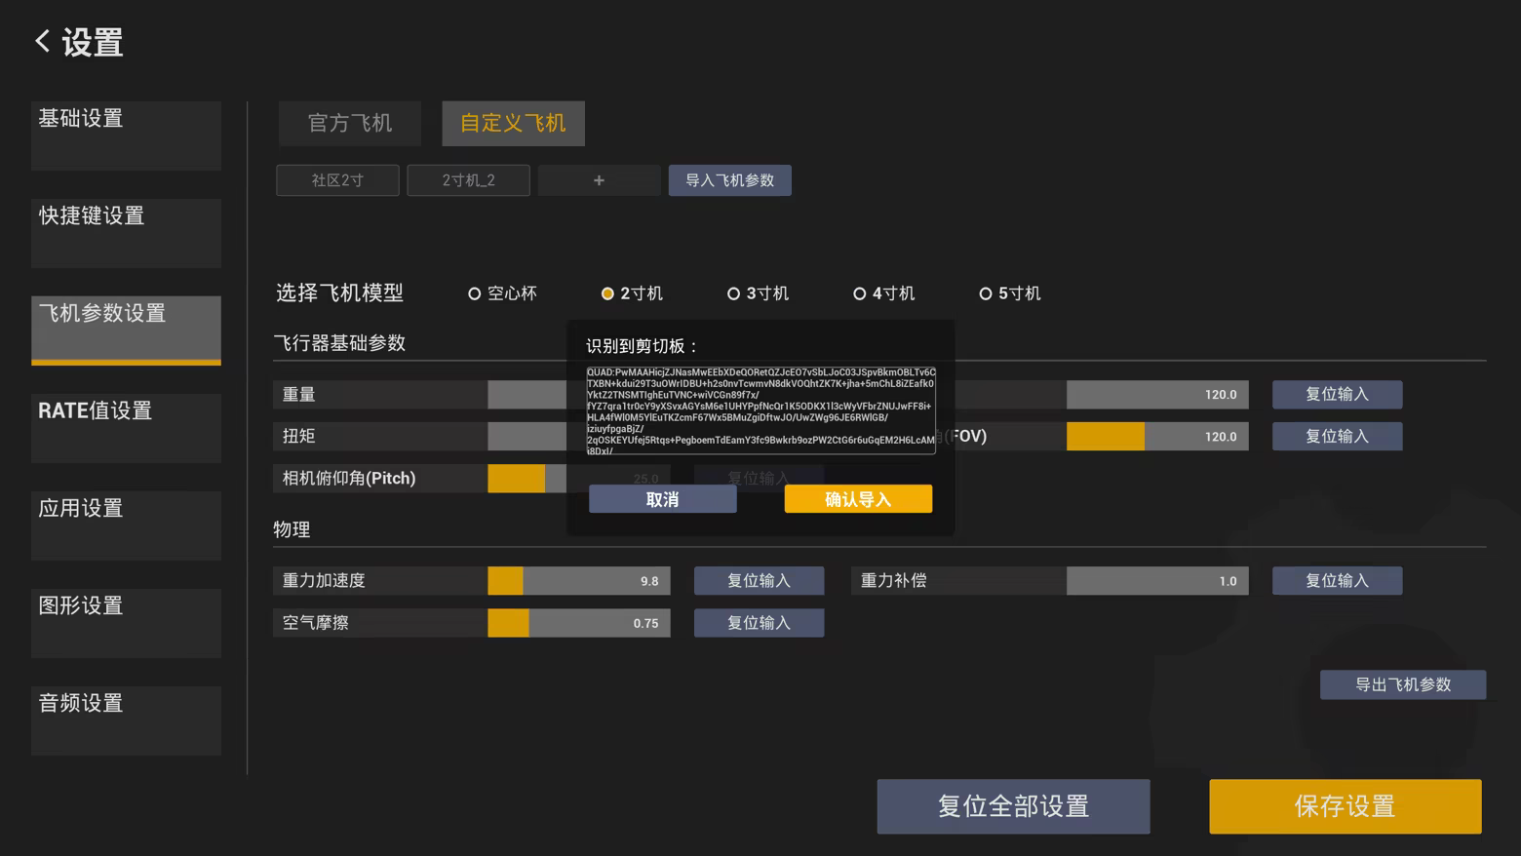Click the back arrow next to 设置
This screenshot has height=856, width=1521.
pos(43,41)
